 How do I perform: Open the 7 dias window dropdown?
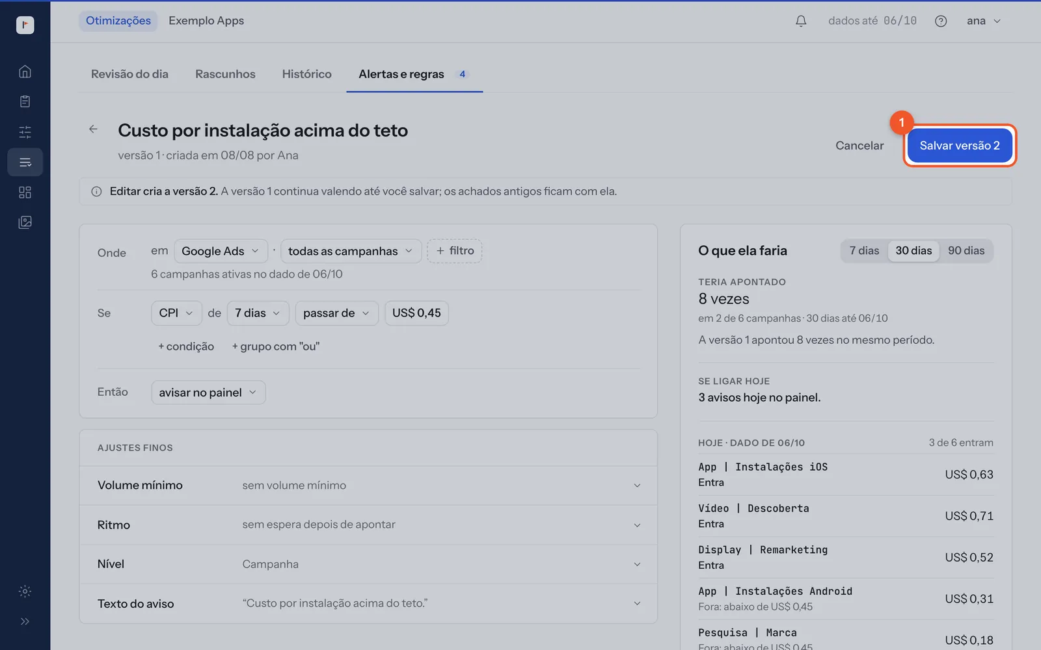pos(258,313)
